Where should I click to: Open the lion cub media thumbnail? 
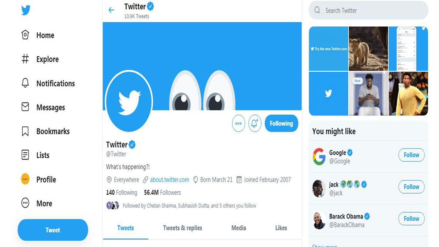pyautogui.click(x=368, y=48)
